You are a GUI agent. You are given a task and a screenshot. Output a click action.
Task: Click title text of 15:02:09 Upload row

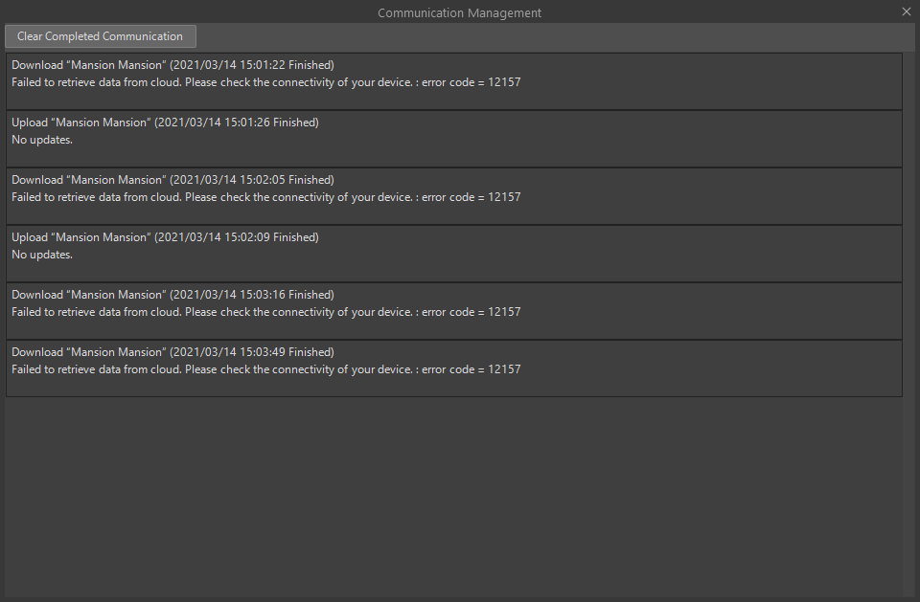pyautogui.click(x=166, y=237)
